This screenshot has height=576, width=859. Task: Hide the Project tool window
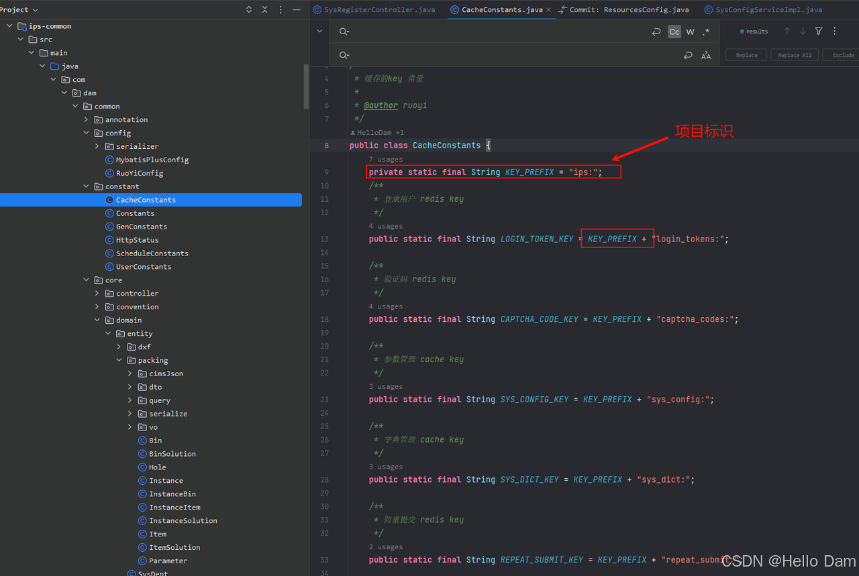pos(297,9)
